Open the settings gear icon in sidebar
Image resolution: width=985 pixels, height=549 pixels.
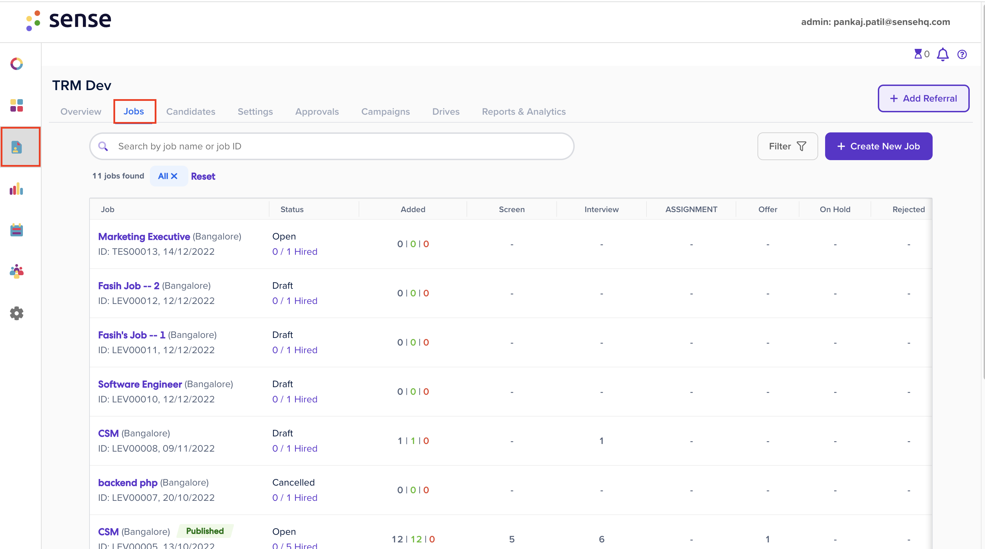click(x=16, y=313)
